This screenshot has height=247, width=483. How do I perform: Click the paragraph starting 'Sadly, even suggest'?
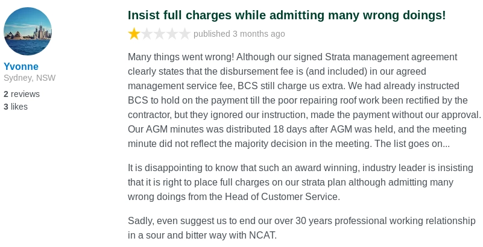point(301,228)
